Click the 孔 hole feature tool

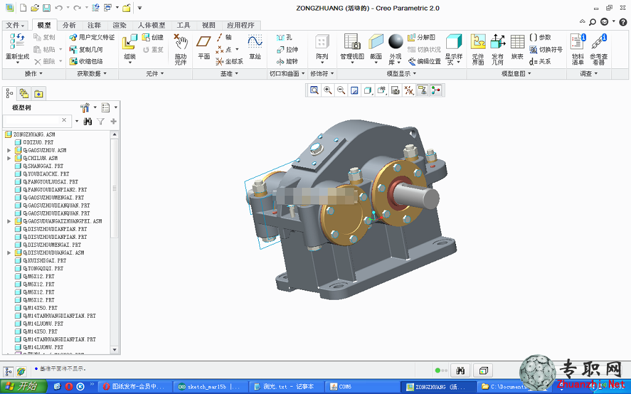(x=285, y=38)
